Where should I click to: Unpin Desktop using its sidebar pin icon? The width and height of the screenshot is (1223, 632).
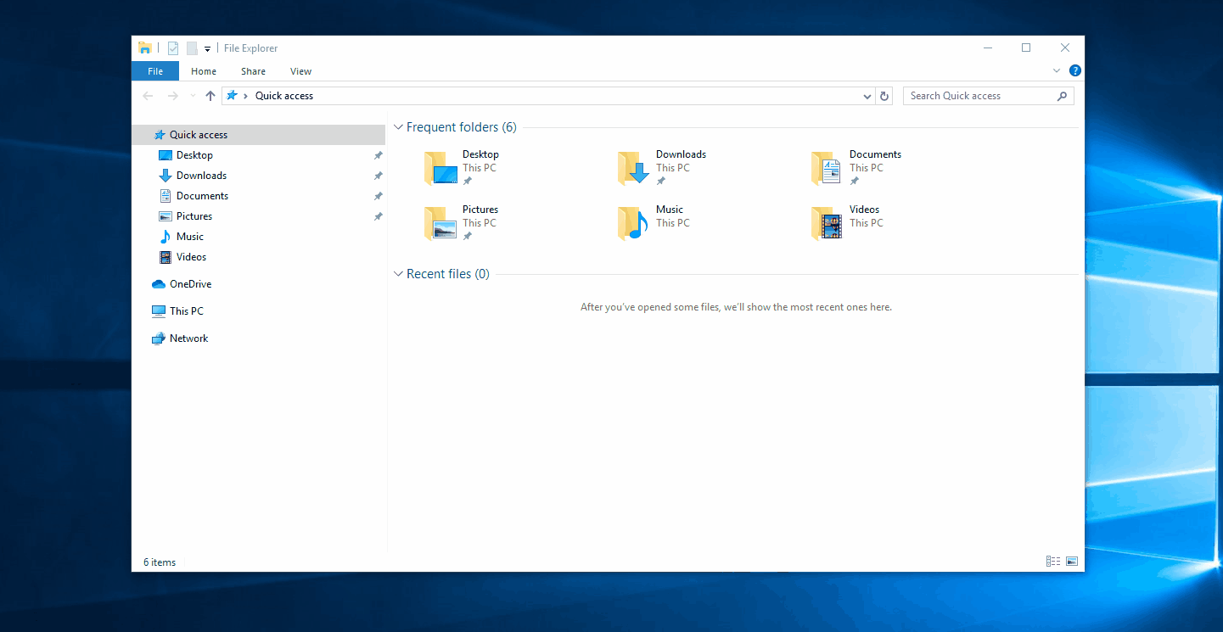tap(378, 155)
